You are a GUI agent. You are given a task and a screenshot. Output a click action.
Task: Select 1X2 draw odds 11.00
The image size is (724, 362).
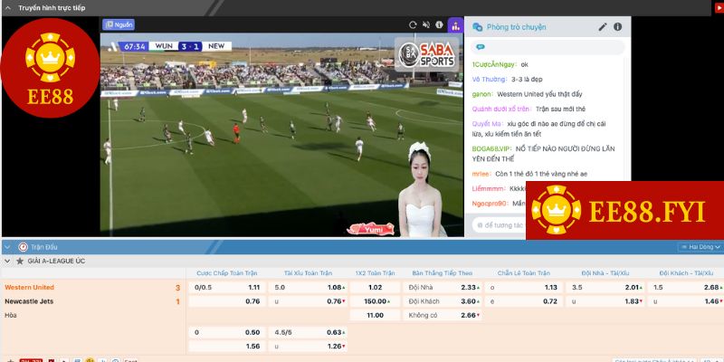(x=375, y=315)
